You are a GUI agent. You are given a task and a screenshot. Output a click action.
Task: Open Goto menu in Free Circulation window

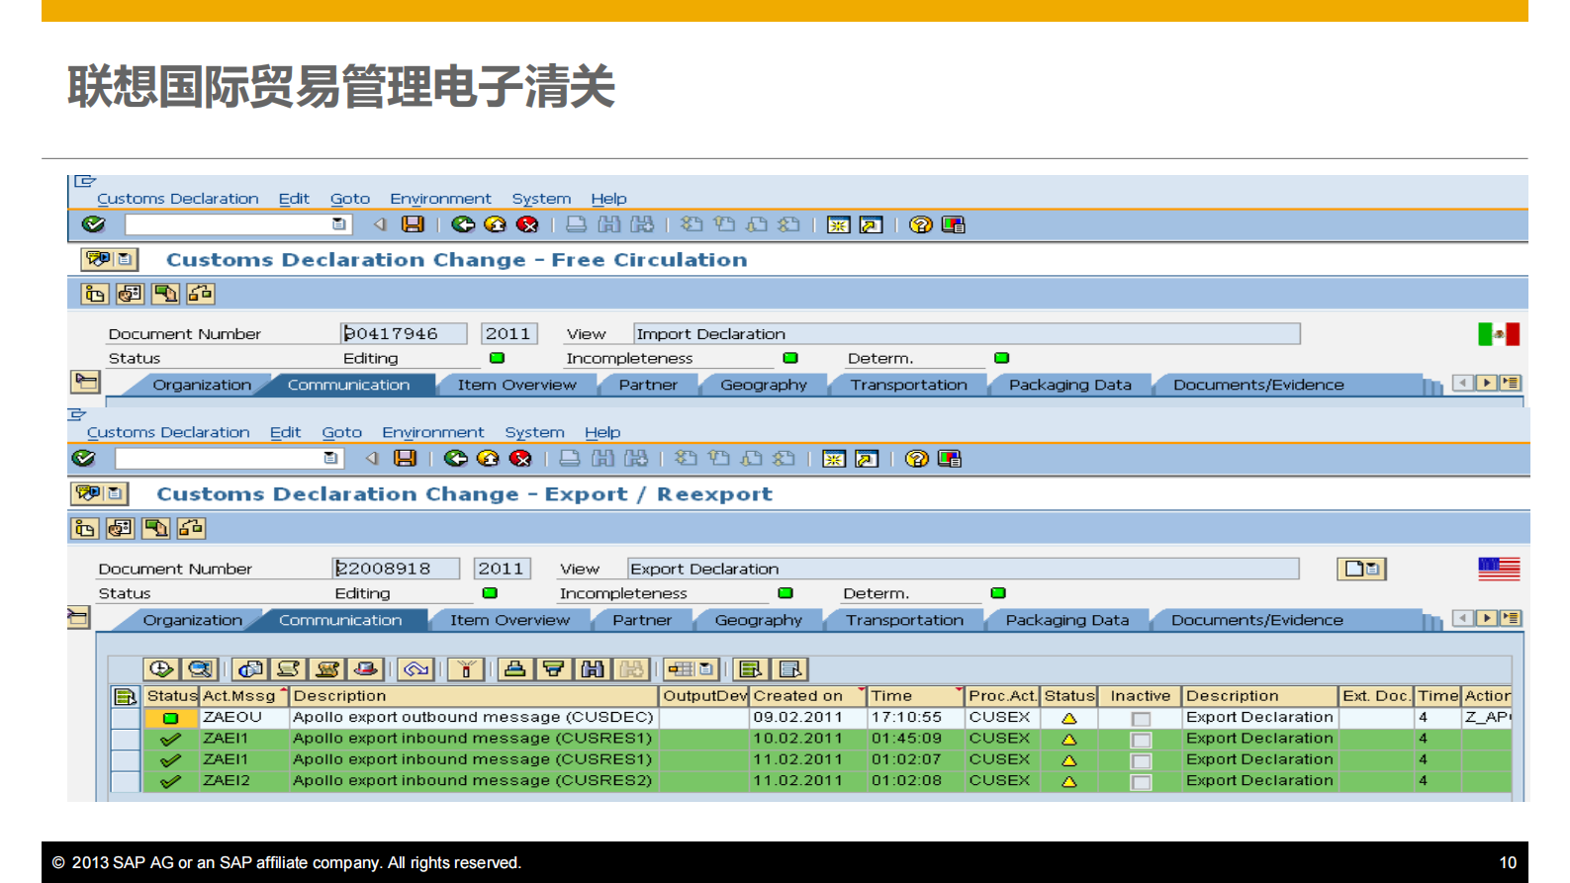coord(350,199)
